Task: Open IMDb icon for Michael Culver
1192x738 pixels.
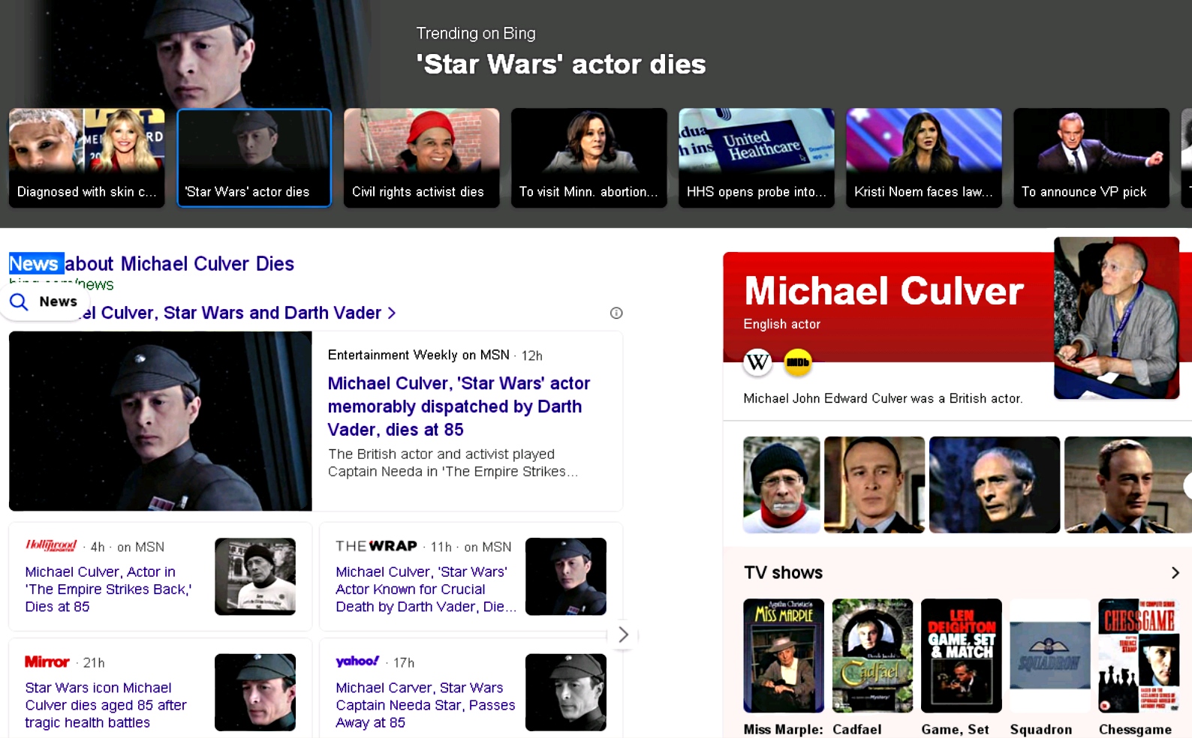Action: click(798, 362)
